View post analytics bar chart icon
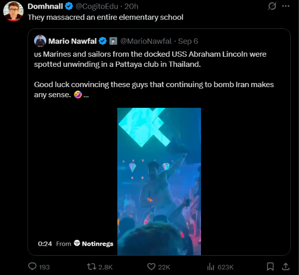The height and width of the screenshot is (275, 299). point(211,266)
